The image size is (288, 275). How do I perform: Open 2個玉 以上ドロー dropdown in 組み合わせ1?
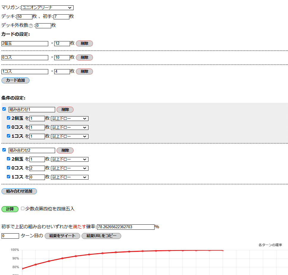click(x=70, y=119)
